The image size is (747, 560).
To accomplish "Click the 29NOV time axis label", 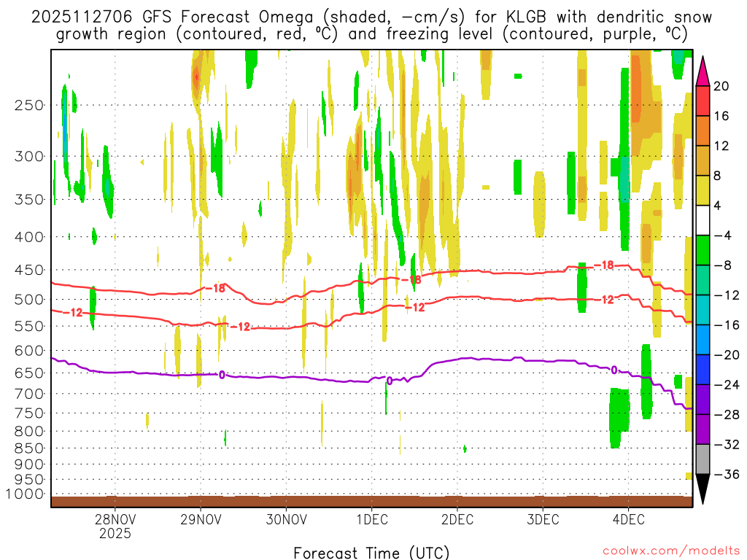I will [201, 519].
